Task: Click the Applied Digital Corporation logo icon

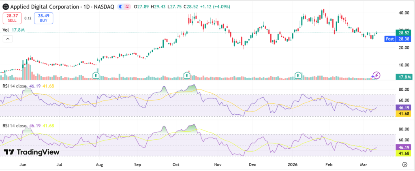Action: [5, 7]
